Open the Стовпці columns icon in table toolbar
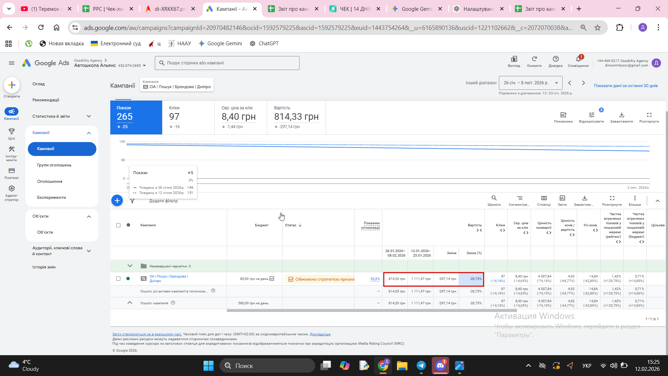Image resolution: width=668 pixels, height=376 pixels. pyautogui.click(x=544, y=198)
